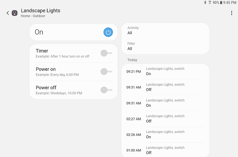This screenshot has width=238, height=157.
Task: Select the 02:27 AM Off history entry
Action: (165, 119)
